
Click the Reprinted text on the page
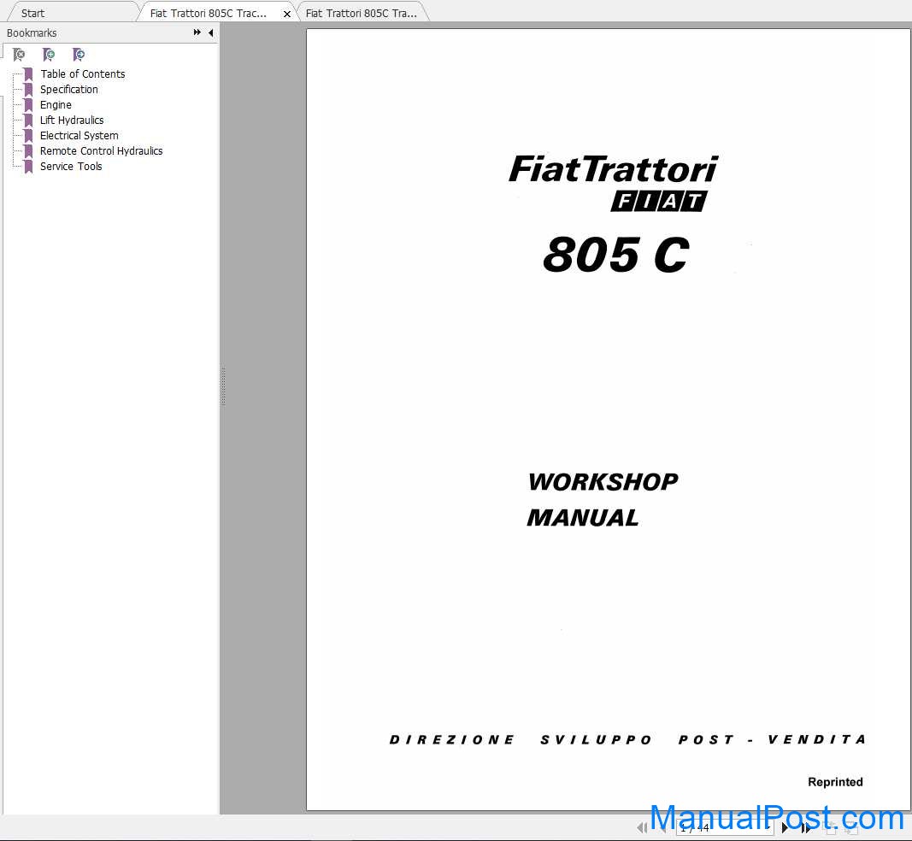tap(834, 782)
